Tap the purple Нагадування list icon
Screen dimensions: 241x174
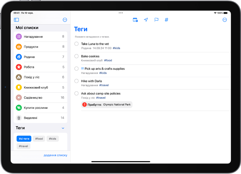click(x=19, y=36)
